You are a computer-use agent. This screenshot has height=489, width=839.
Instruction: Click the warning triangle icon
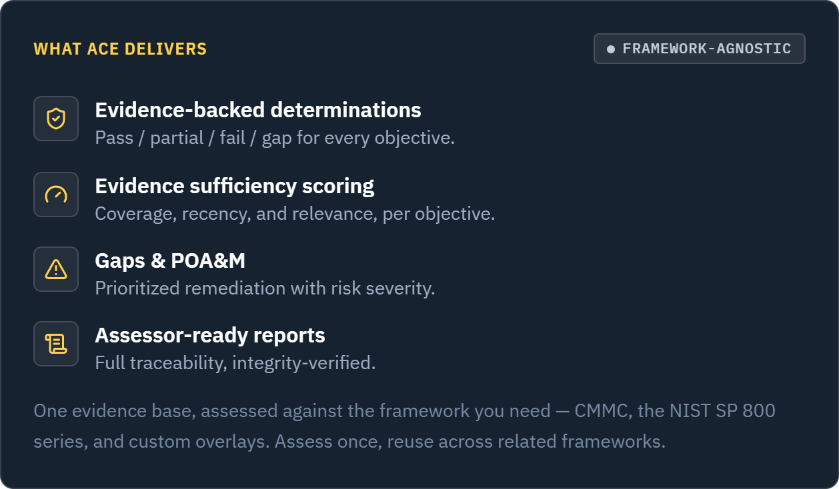(56, 269)
